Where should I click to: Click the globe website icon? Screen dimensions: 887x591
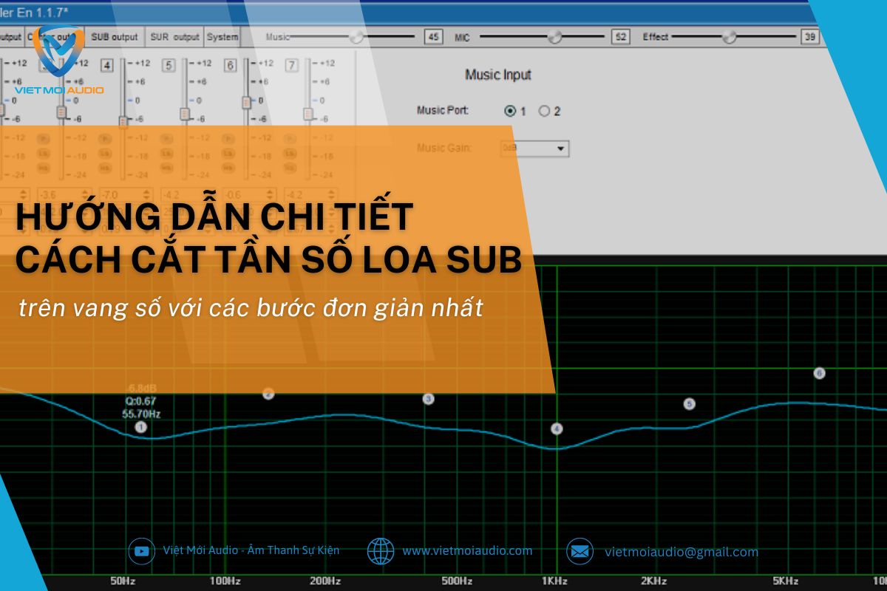point(381,551)
